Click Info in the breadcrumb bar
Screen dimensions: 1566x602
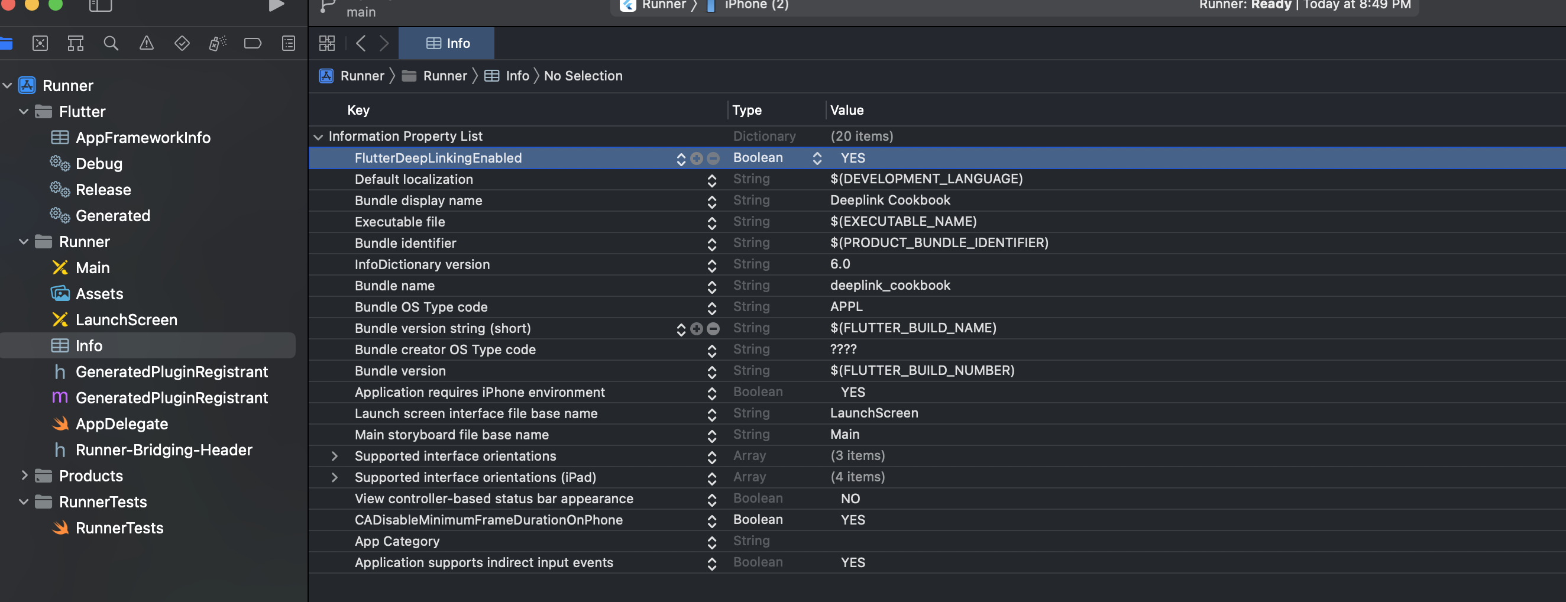point(507,76)
